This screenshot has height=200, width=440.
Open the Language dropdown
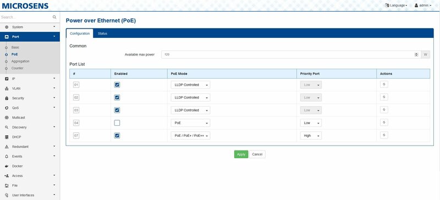point(396,5)
